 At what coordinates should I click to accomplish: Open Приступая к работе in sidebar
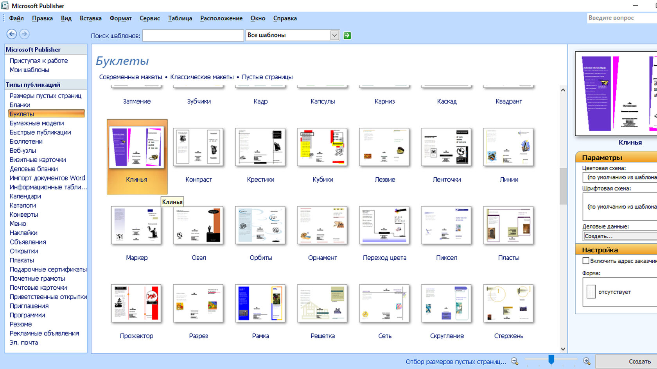click(x=39, y=61)
